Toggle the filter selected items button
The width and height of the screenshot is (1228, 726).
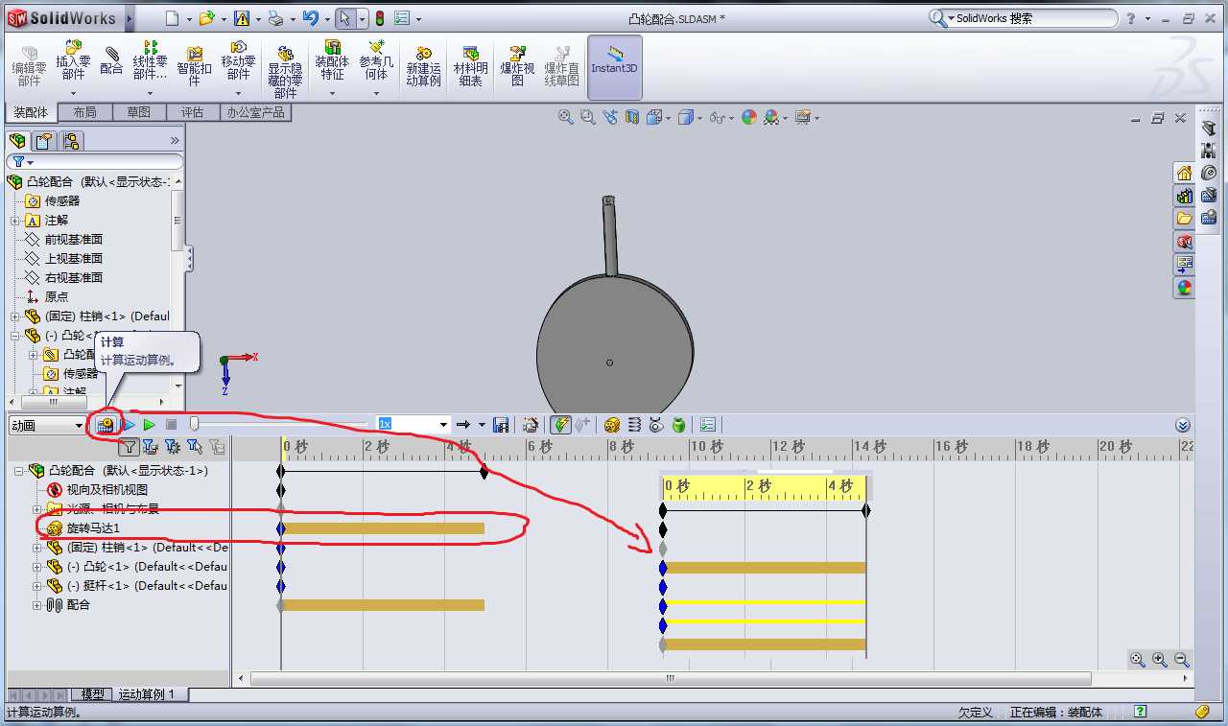195,446
